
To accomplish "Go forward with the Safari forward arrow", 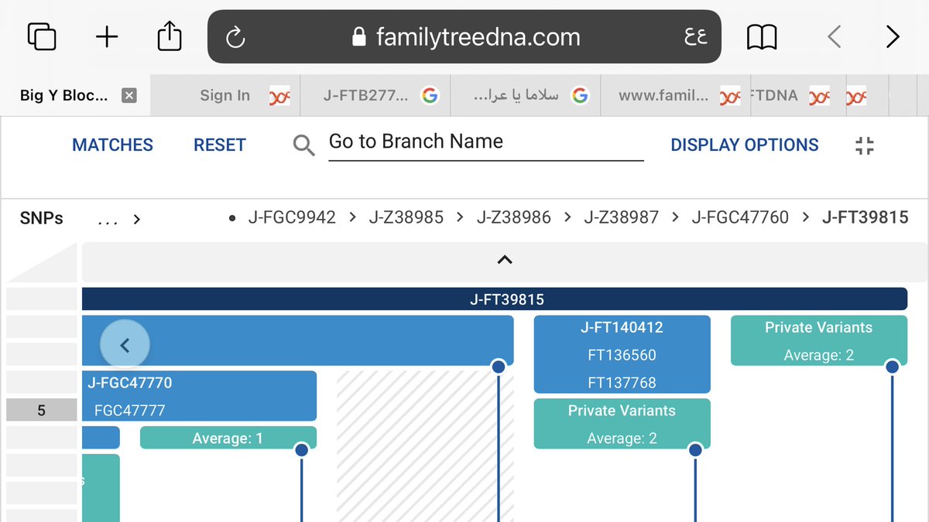I will pos(893,36).
